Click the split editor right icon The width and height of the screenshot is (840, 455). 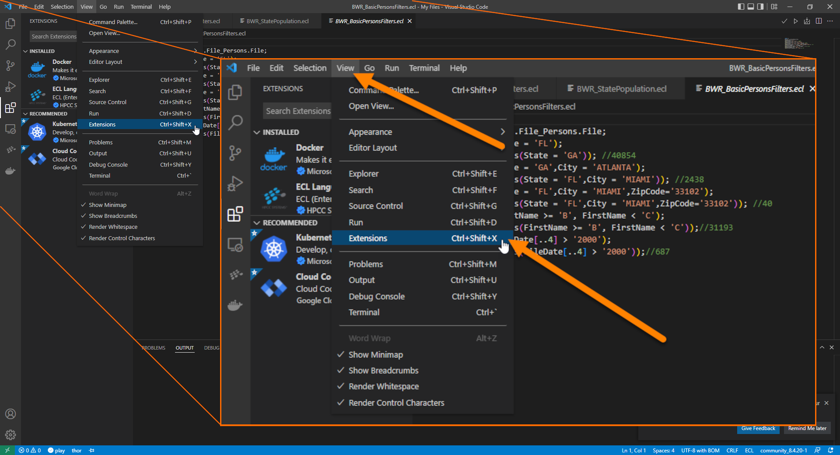(x=819, y=21)
